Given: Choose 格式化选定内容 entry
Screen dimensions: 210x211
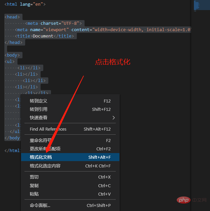Looking at the screenshot, I should coord(70,166).
